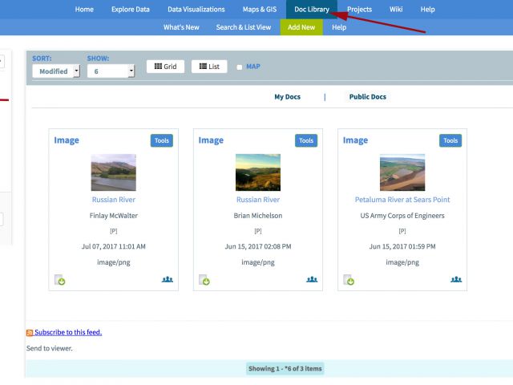Open Tools on Brian Michelson card
This screenshot has width=513, height=385.
click(x=306, y=140)
